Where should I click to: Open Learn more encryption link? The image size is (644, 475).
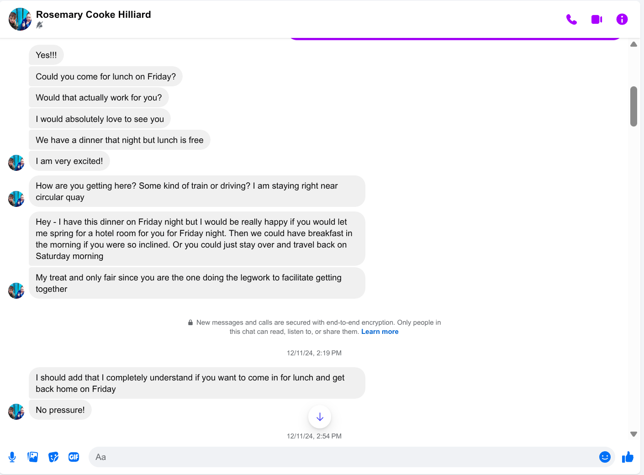click(x=380, y=332)
